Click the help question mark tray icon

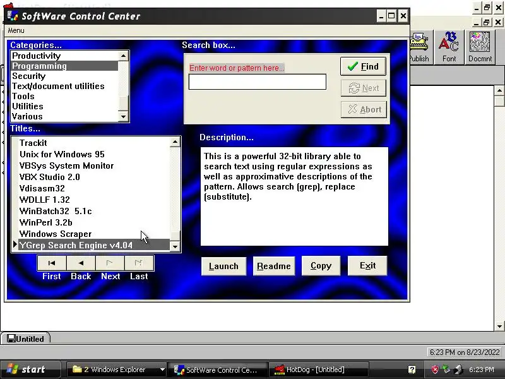(412, 370)
